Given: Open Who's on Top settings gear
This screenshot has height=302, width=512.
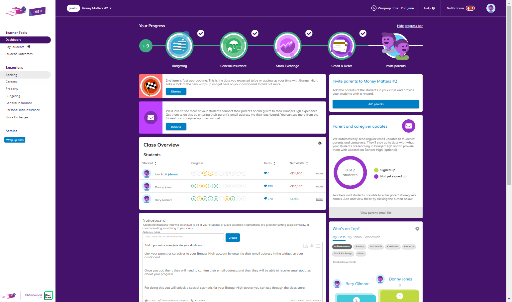Looking at the screenshot, I should (x=417, y=229).
